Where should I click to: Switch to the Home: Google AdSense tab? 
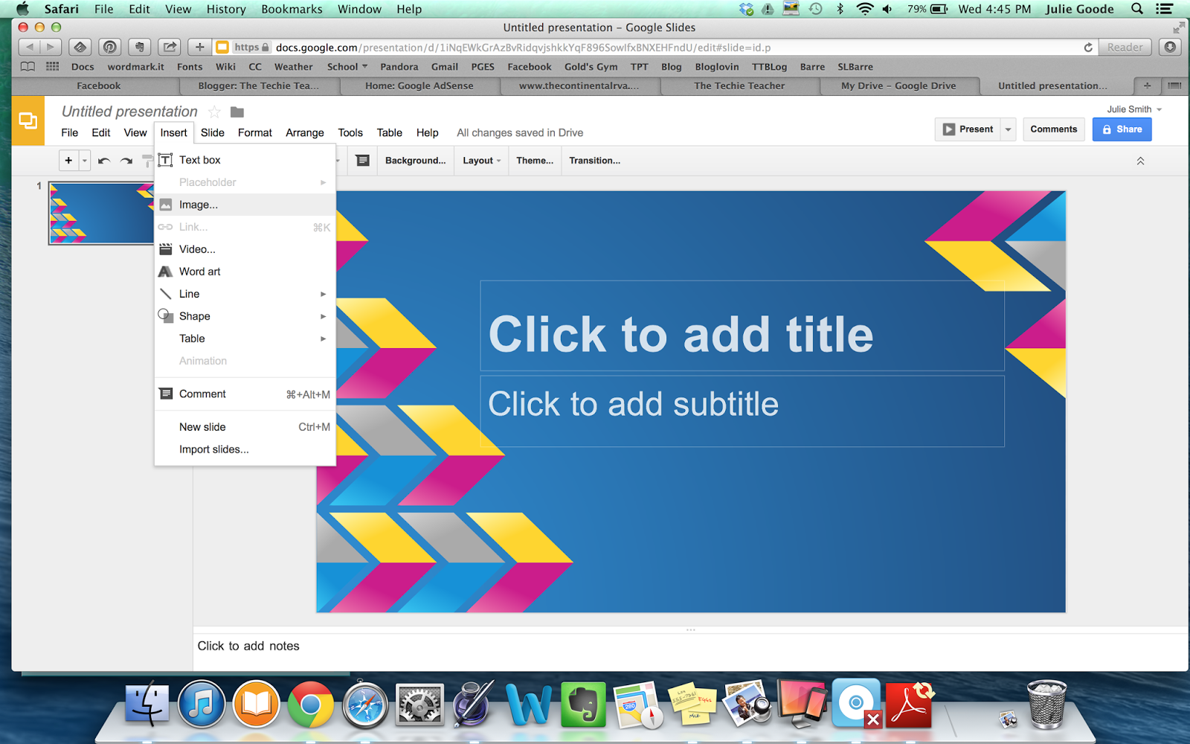tap(419, 86)
